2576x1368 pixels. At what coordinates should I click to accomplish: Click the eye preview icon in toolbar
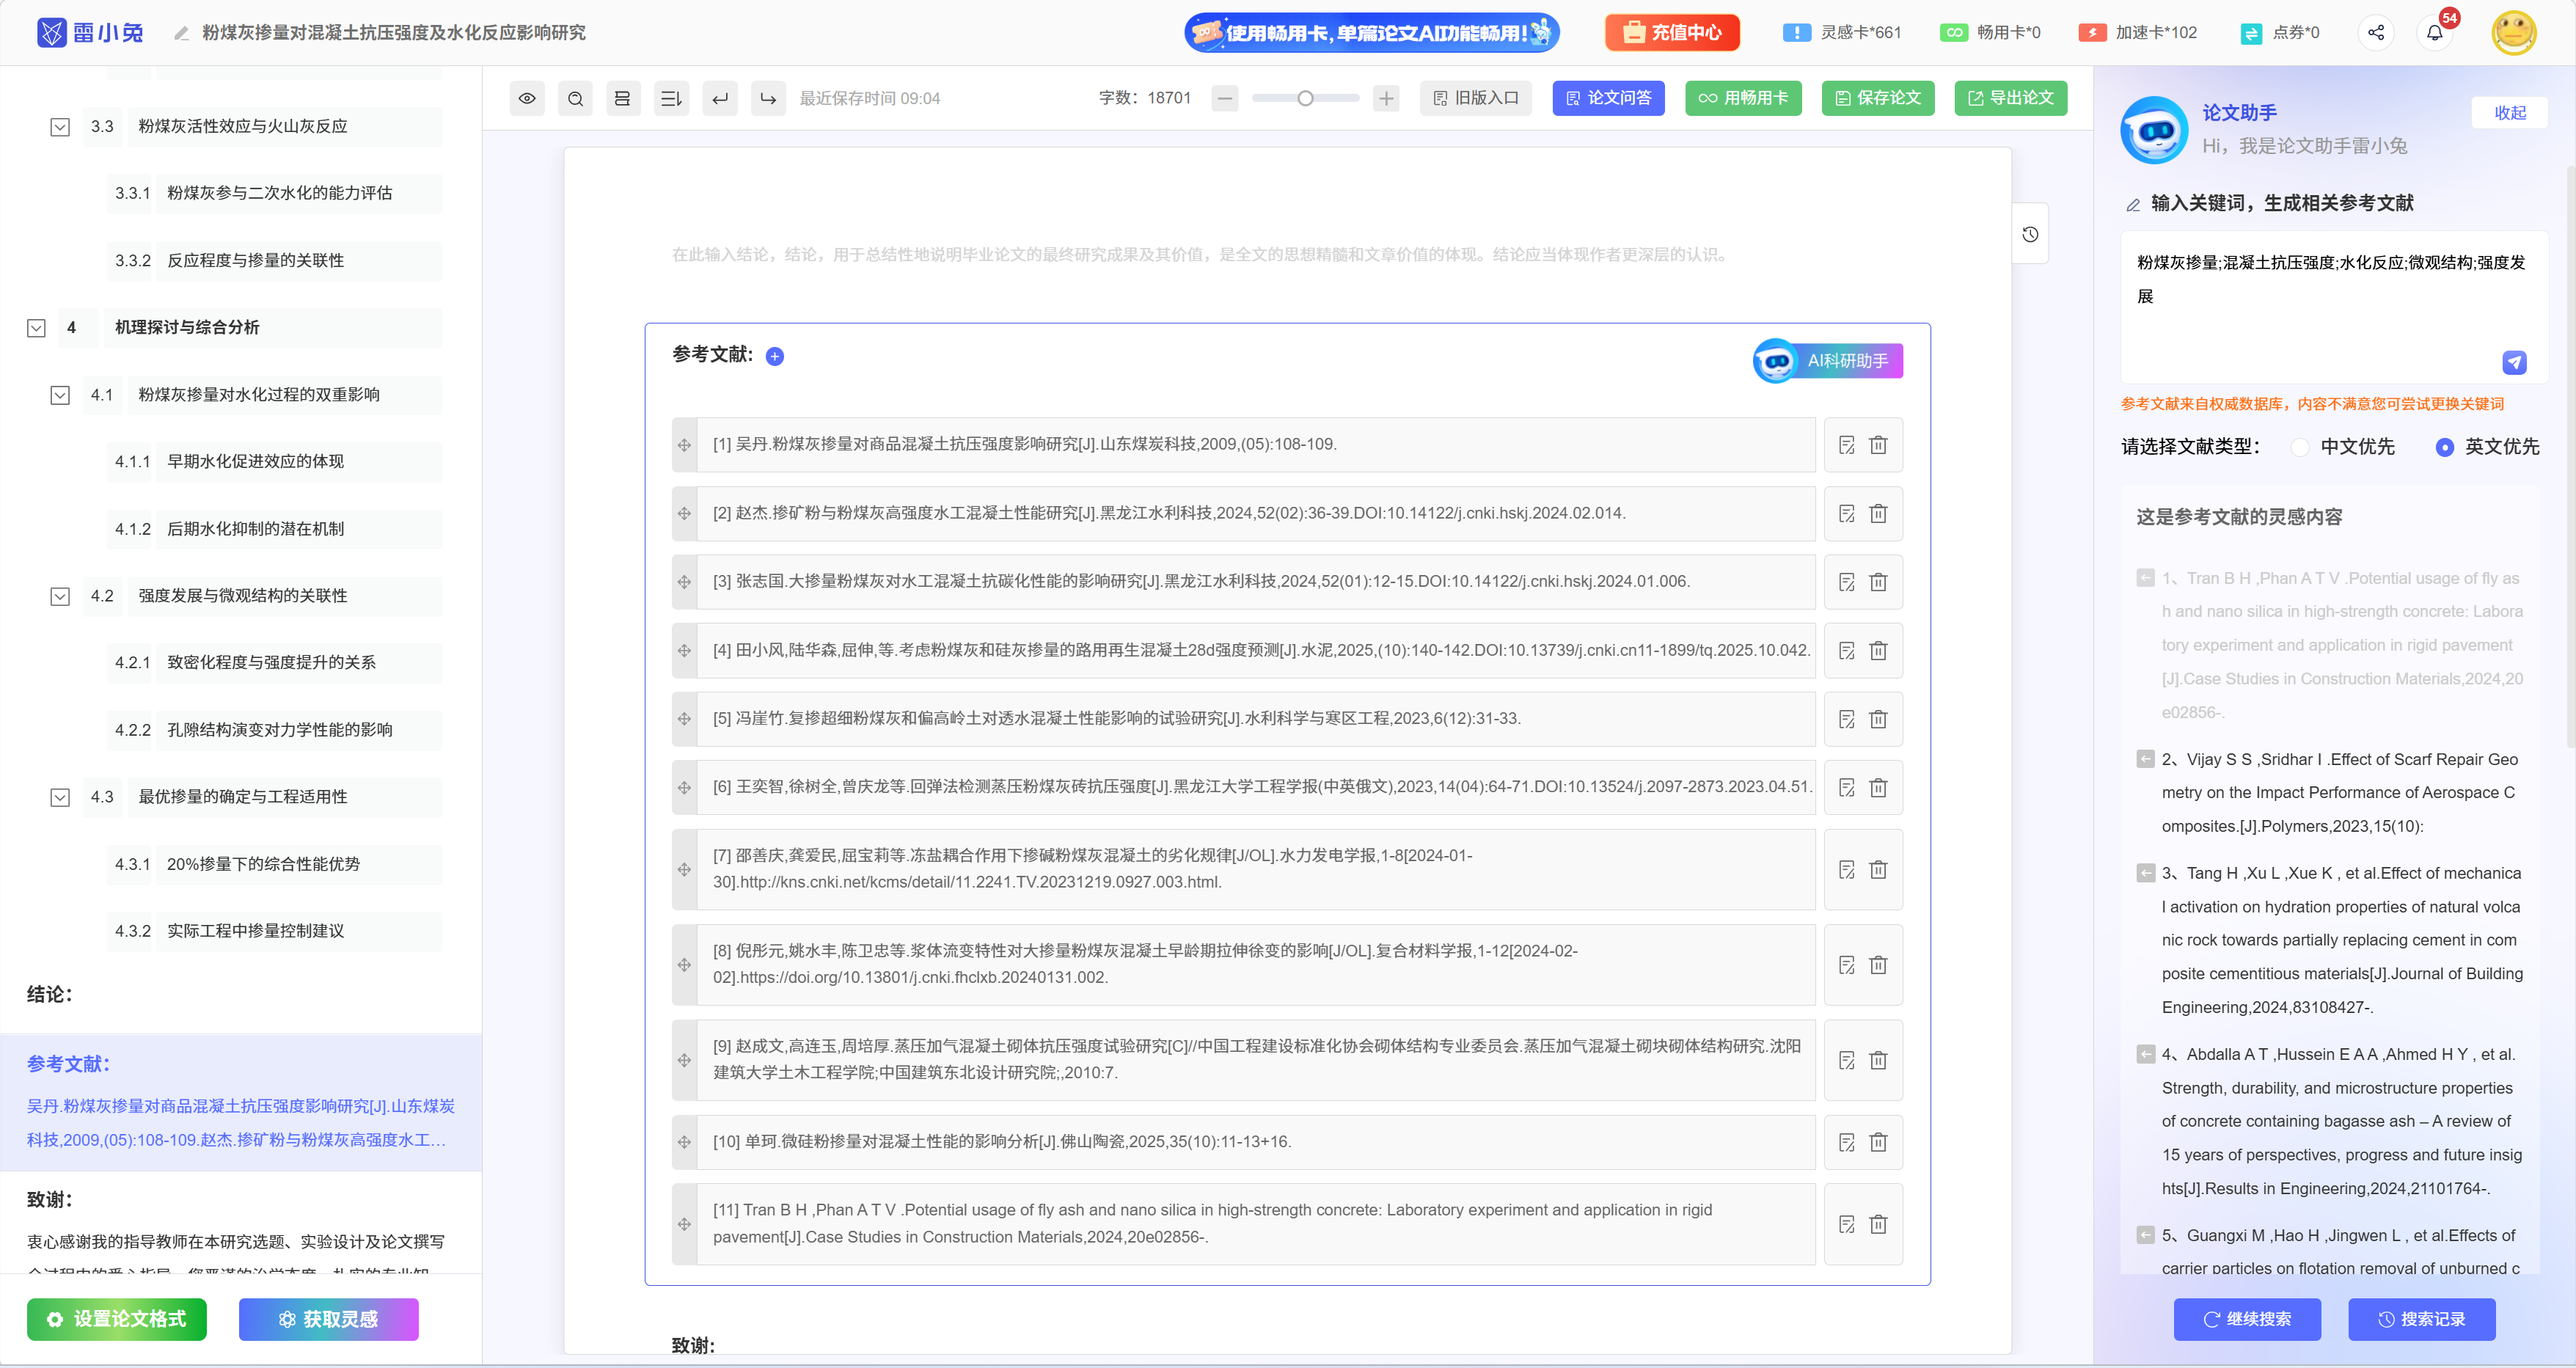tap(527, 98)
